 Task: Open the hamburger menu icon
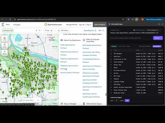click(x=3, y=25)
